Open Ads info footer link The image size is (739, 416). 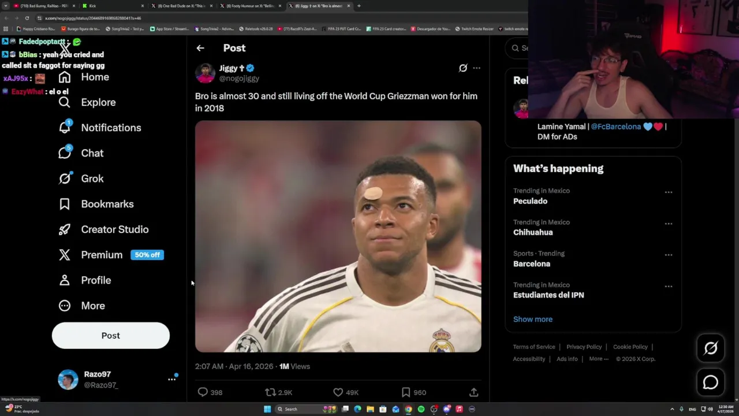(567, 359)
